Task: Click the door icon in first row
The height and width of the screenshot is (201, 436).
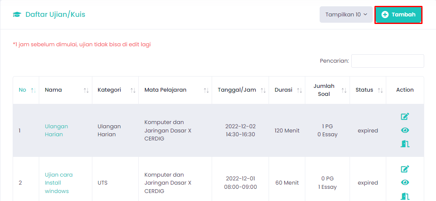Action: [405, 144]
